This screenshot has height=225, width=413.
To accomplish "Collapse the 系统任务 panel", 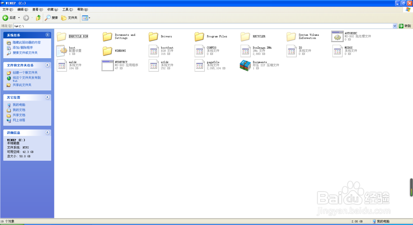I will (x=47, y=35).
